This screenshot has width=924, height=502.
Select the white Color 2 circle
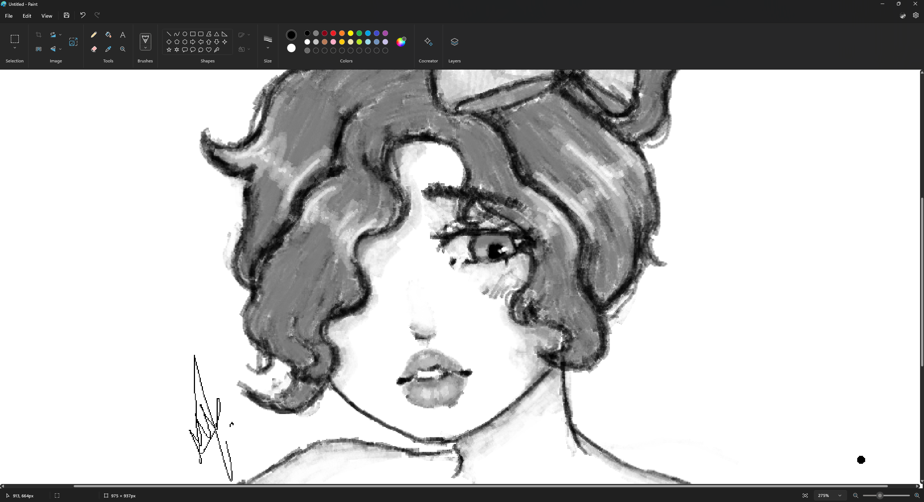(291, 48)
